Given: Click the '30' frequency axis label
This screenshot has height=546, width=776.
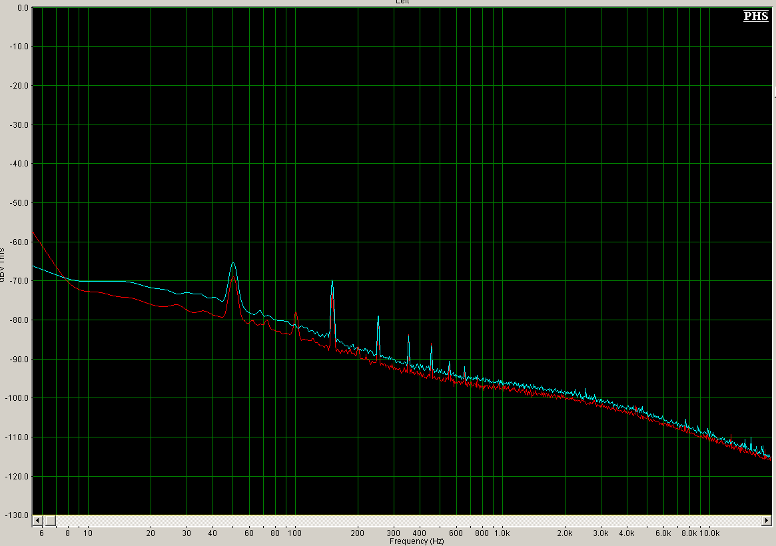Looking at the screenshot, I should click(187, 533).
